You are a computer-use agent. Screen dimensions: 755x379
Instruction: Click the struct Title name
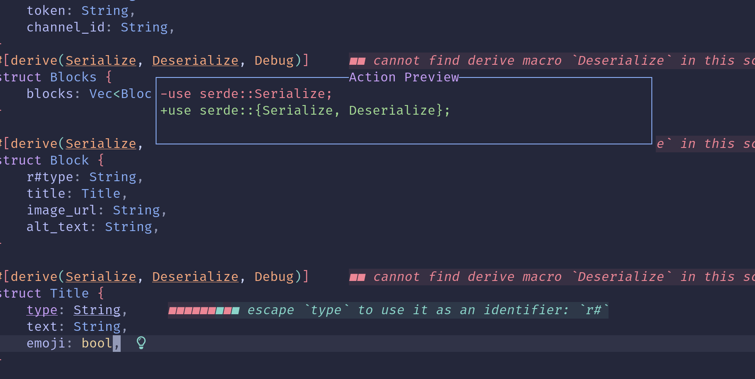pyautogui.click(x=69, y=293)
